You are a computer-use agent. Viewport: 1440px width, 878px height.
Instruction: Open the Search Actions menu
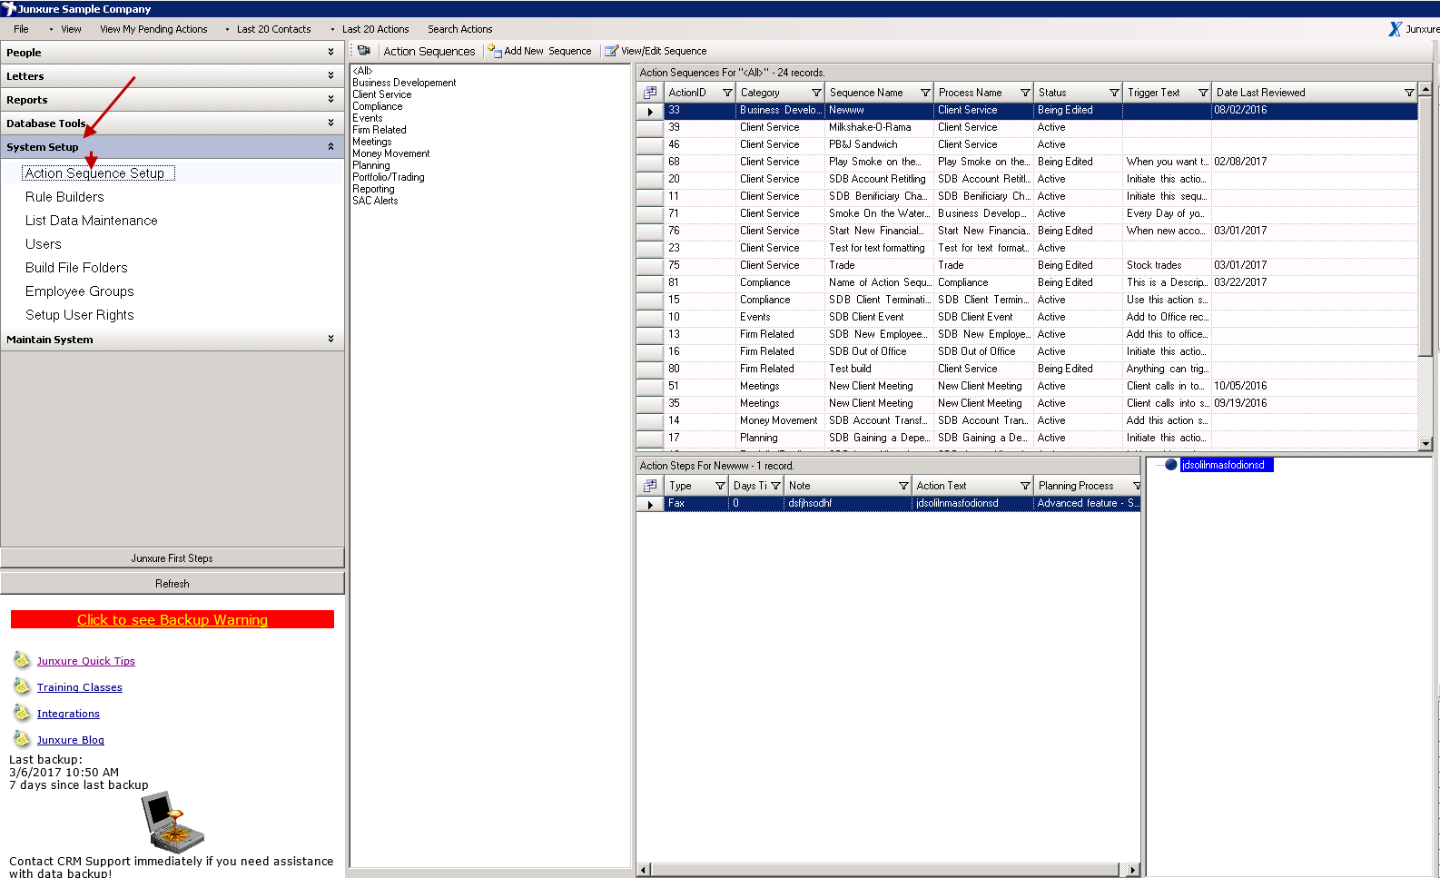pos(459,29)
